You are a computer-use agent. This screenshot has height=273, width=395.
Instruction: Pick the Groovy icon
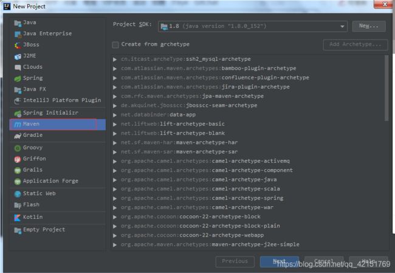(18, 148)
